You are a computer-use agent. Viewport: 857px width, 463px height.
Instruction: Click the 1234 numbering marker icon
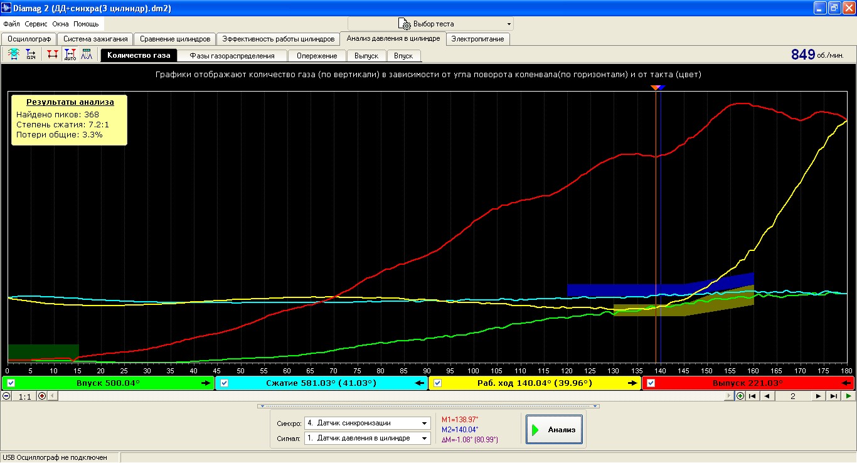click(x=31, y=55)
